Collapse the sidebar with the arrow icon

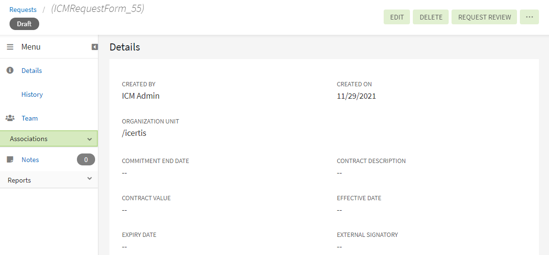pos(95,47)
